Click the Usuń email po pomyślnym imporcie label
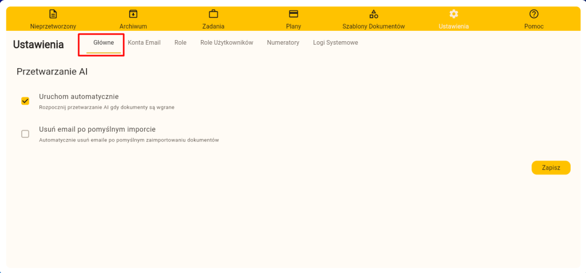The height and width of the screenshot is (273, 586). (x=97, y=129)
